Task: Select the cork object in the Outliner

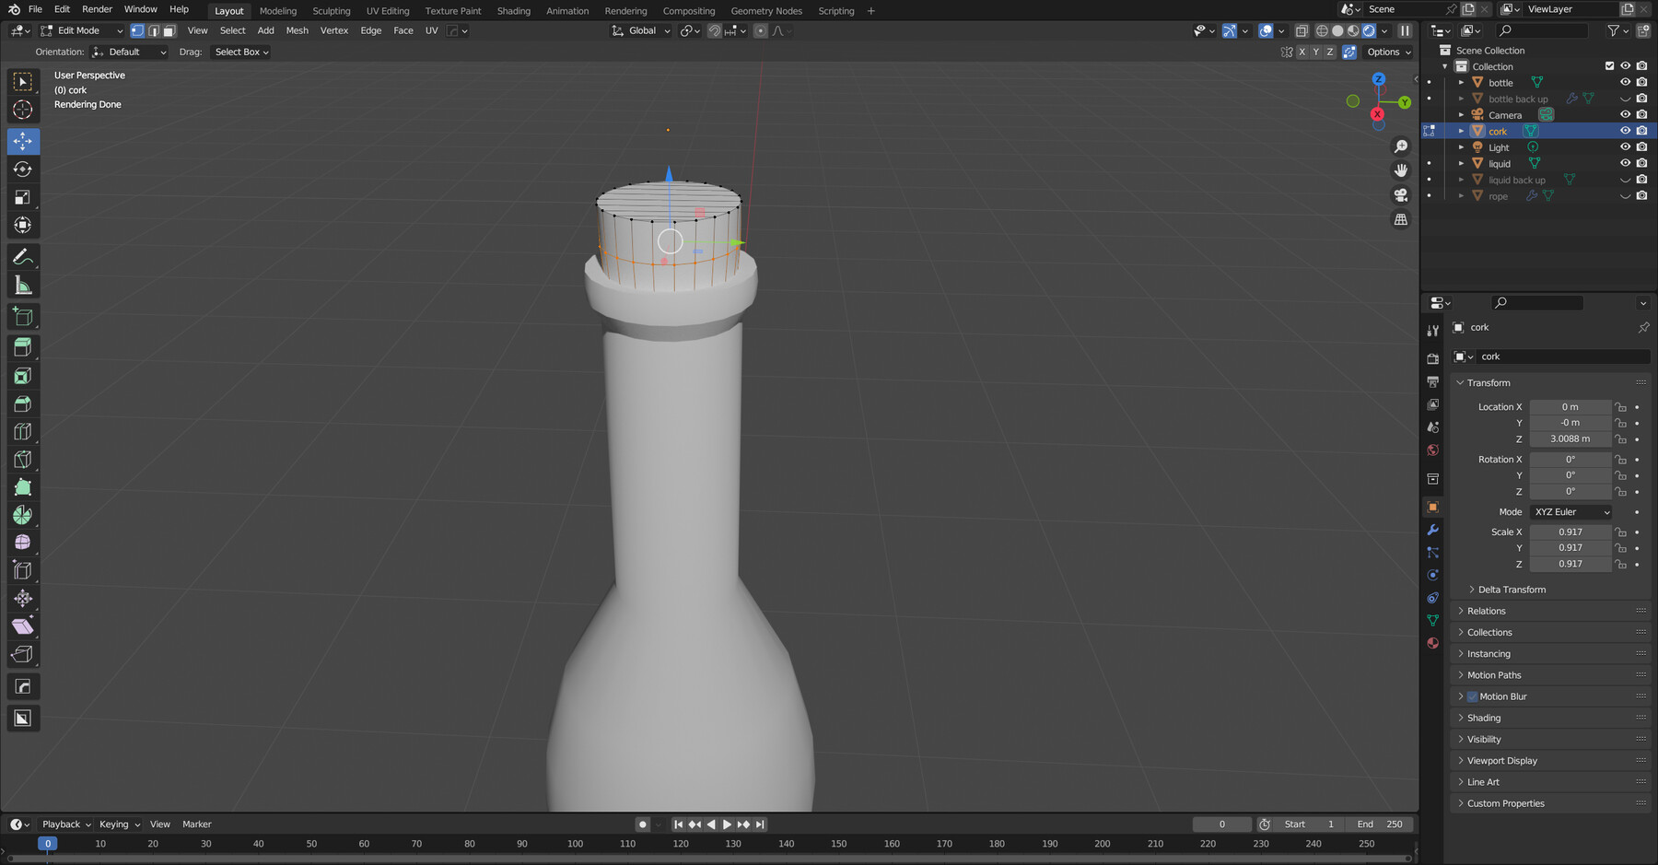Action: coord(1499,131)
